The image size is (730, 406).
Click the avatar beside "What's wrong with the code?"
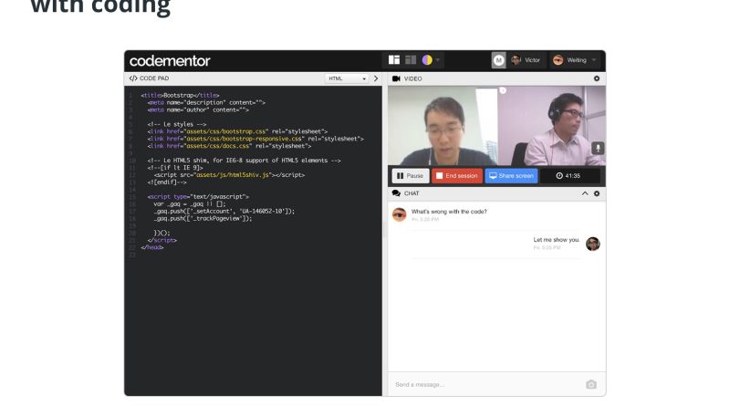coord(399,214)
